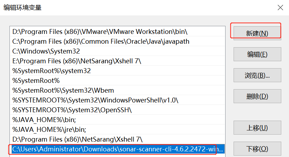289x157 pixels.
Task: Select E:\Program Files (x86)\NetSarang\Xshell 7\ entry
Action: 117,61
